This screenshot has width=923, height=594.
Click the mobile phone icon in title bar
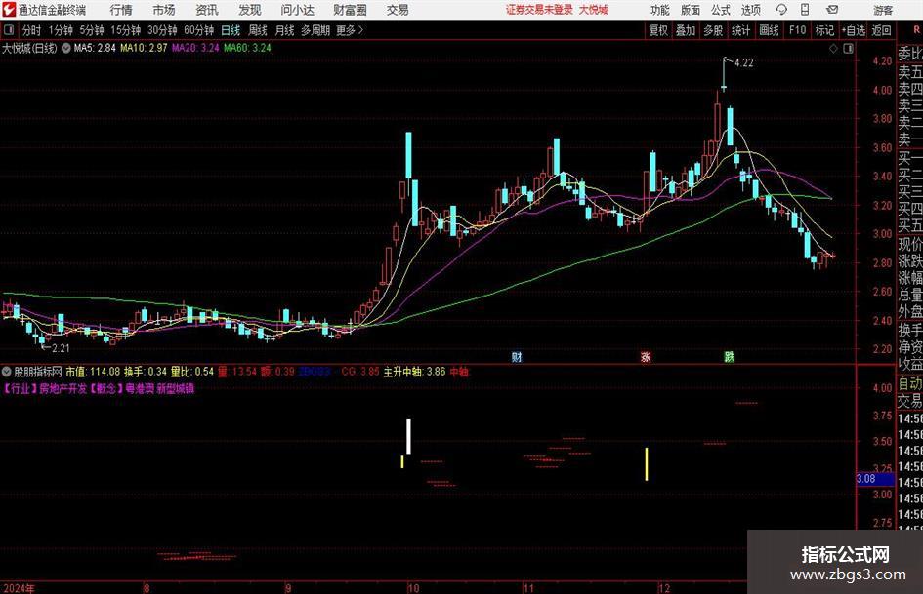(805, 10)
